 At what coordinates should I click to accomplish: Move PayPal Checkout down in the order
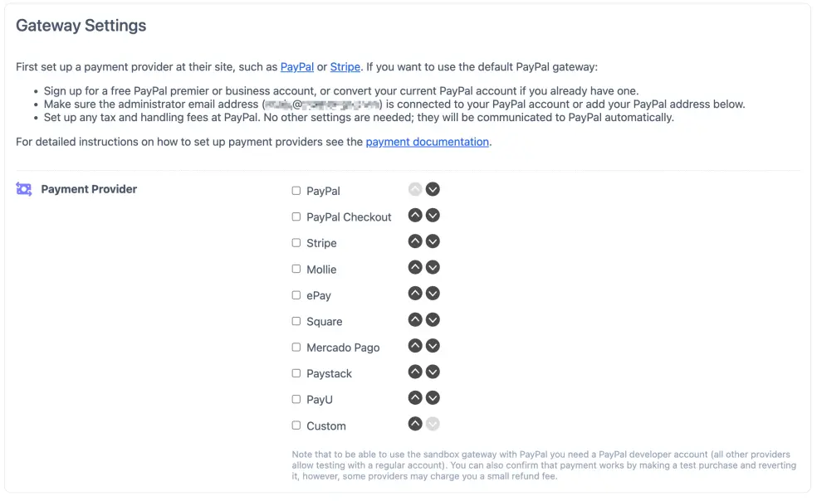433,215
